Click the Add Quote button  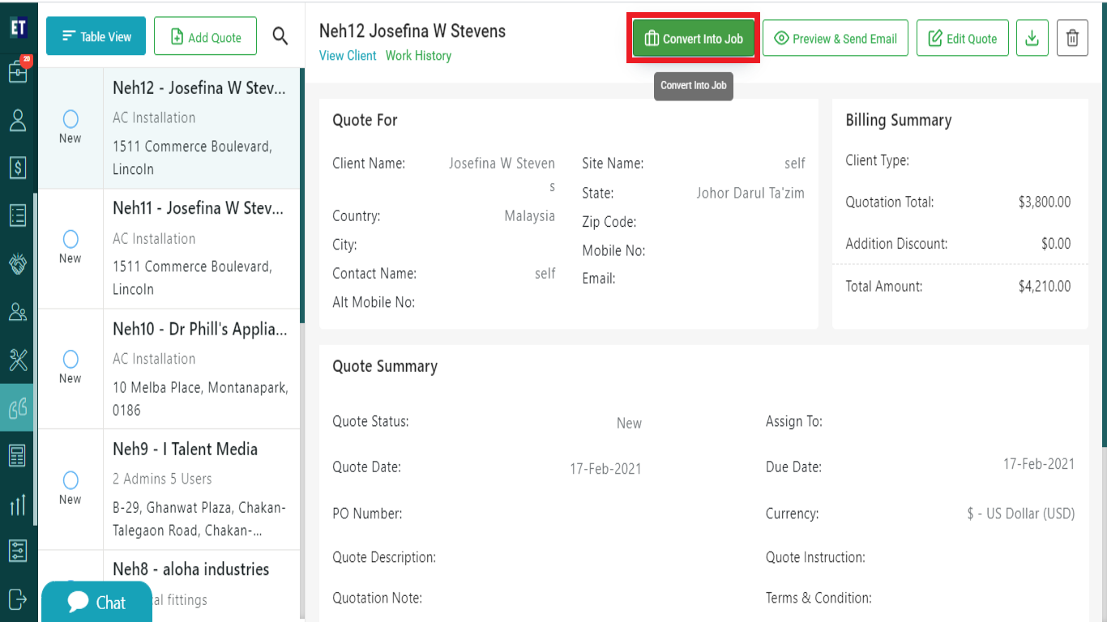pyautogui.click(x=205, y=36)
